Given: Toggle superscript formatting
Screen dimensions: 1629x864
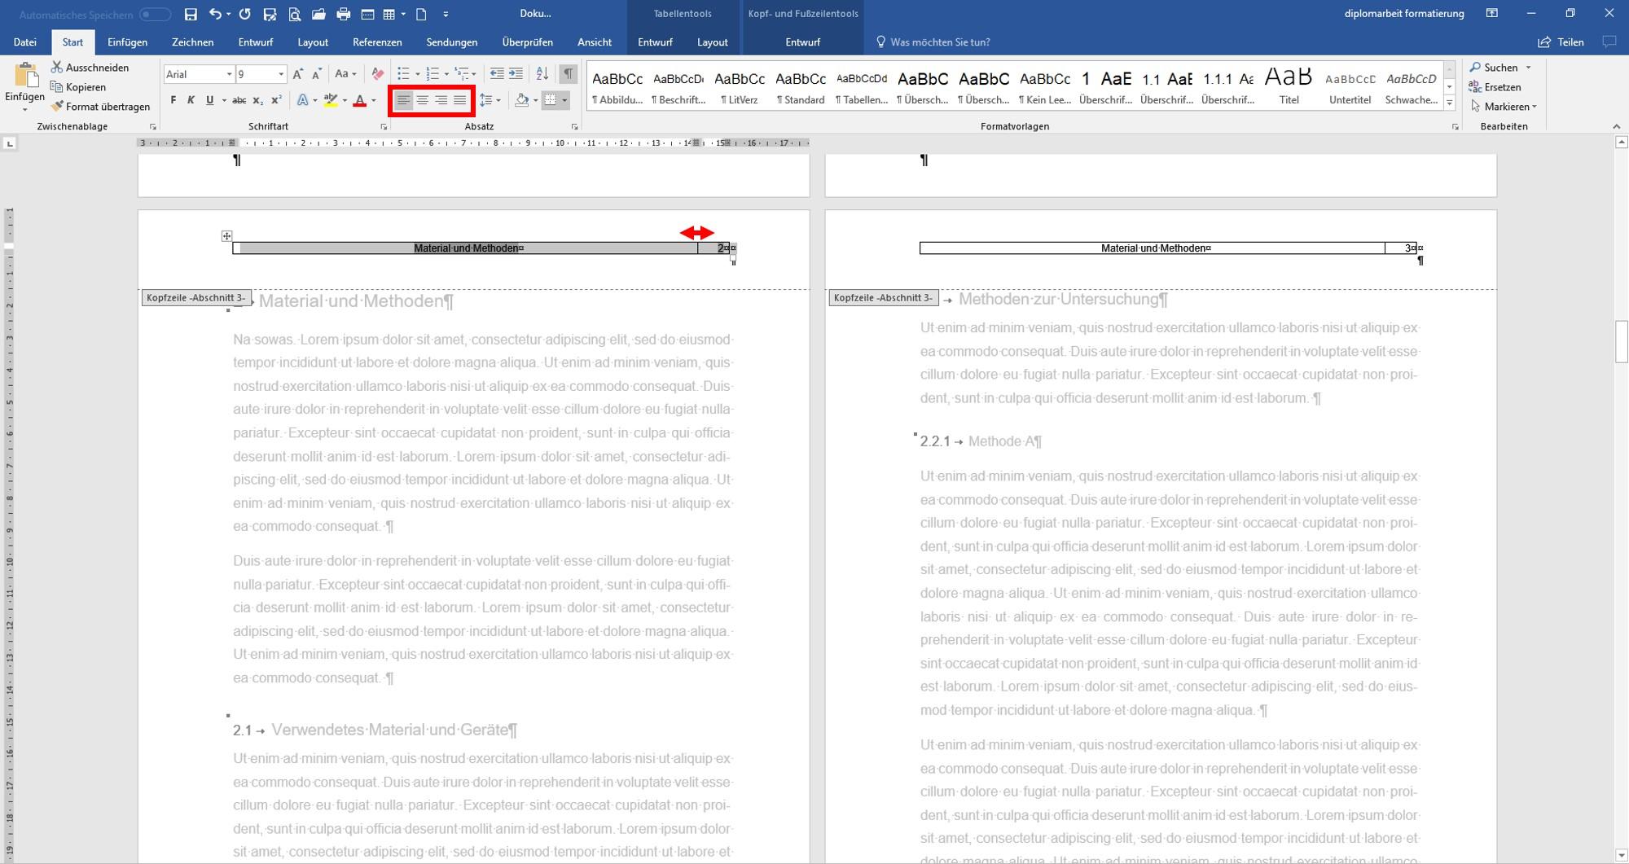Looking at the screenshot, I should (276, 100).
